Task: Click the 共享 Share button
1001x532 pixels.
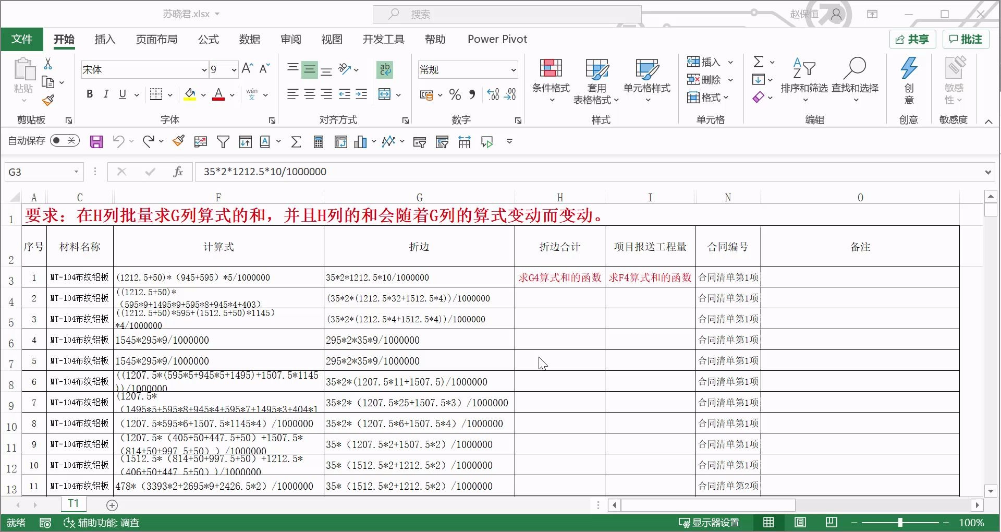Action: 912,39
